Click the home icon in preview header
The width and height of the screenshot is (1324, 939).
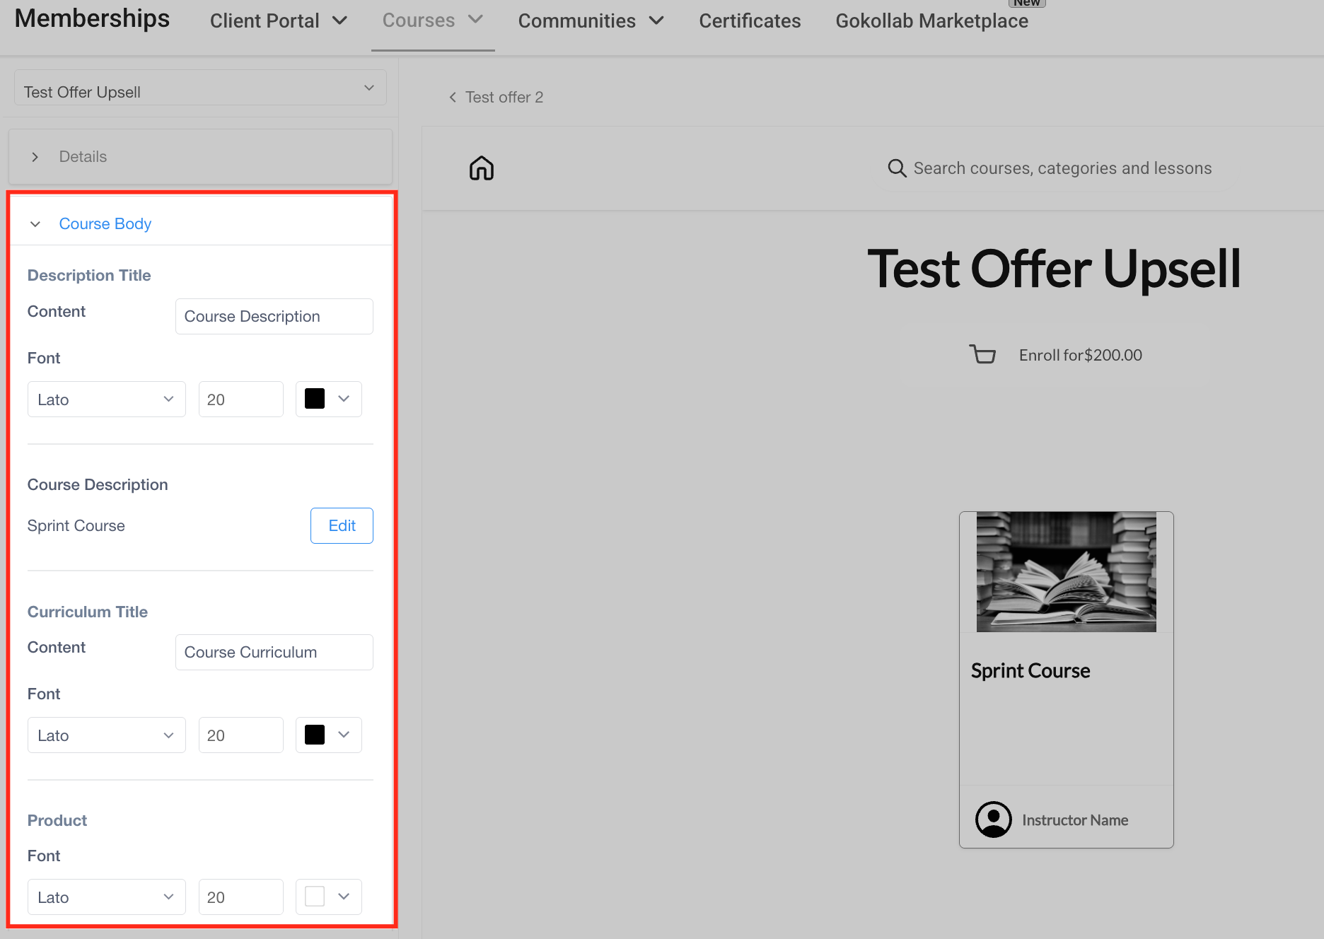482,168
